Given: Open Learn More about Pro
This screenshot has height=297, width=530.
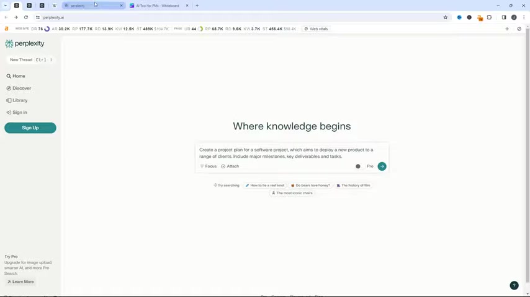Looking at the screenshot, I should tap(20, 282).
